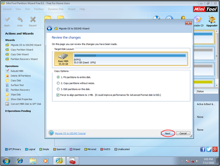Select Copy partitions without resize option
Image resolution: width=220 pixels, height=166 pixels.
point(58,83)
